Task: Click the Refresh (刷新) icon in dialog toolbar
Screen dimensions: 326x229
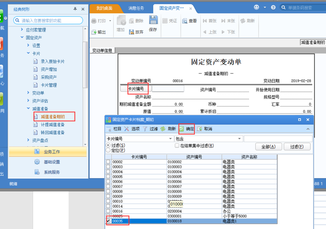Action: pyautogui.click(x=163, y=129)
